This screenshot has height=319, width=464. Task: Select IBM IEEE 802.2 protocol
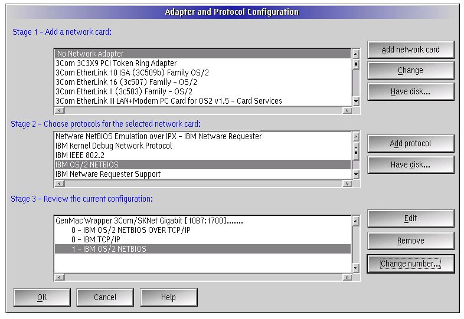coord(202,155)
